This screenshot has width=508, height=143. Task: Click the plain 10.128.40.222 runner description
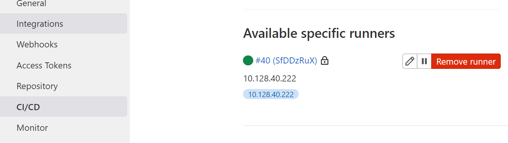[270, 78]
